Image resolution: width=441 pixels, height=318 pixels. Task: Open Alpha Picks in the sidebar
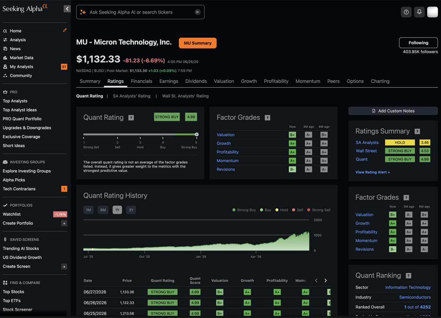(x=14, y=180)
